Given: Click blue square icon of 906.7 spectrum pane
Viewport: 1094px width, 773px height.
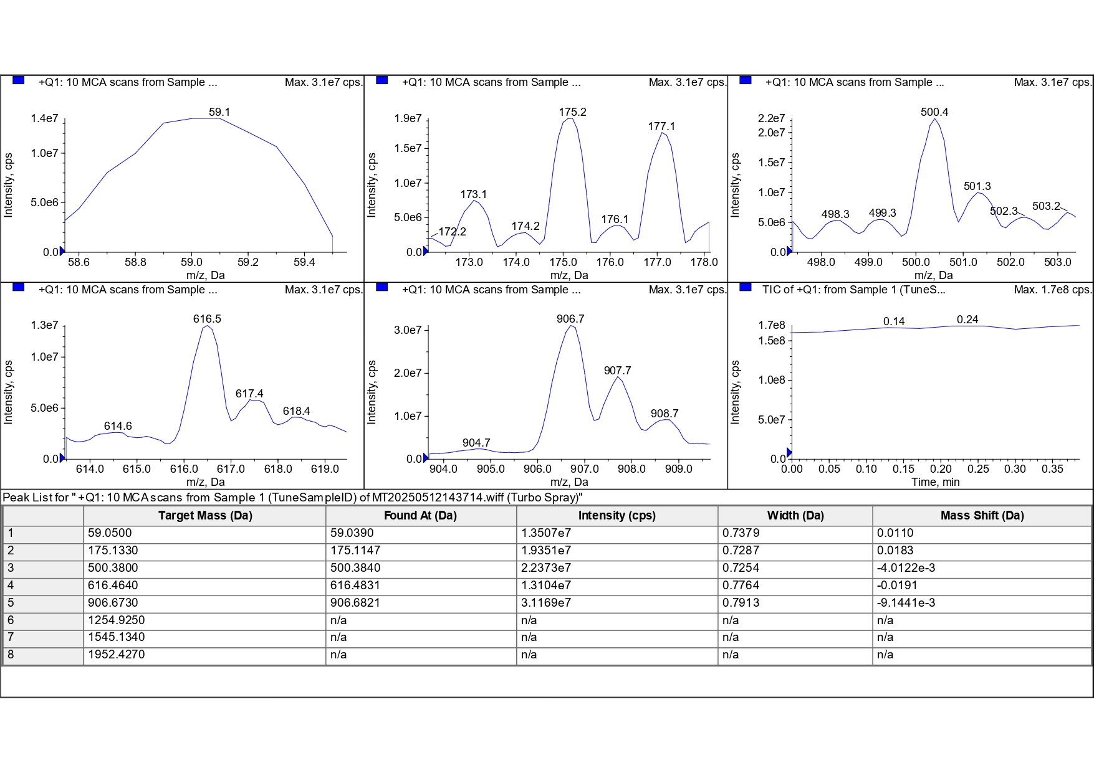Looking at the screenshot, I should pos(382,287).
